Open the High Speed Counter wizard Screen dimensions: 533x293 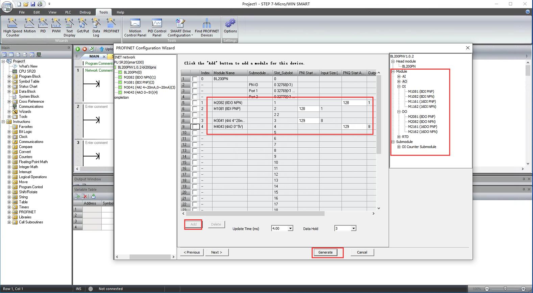(13, 27)
